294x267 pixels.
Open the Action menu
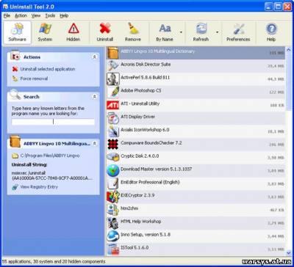click(21, 15)
